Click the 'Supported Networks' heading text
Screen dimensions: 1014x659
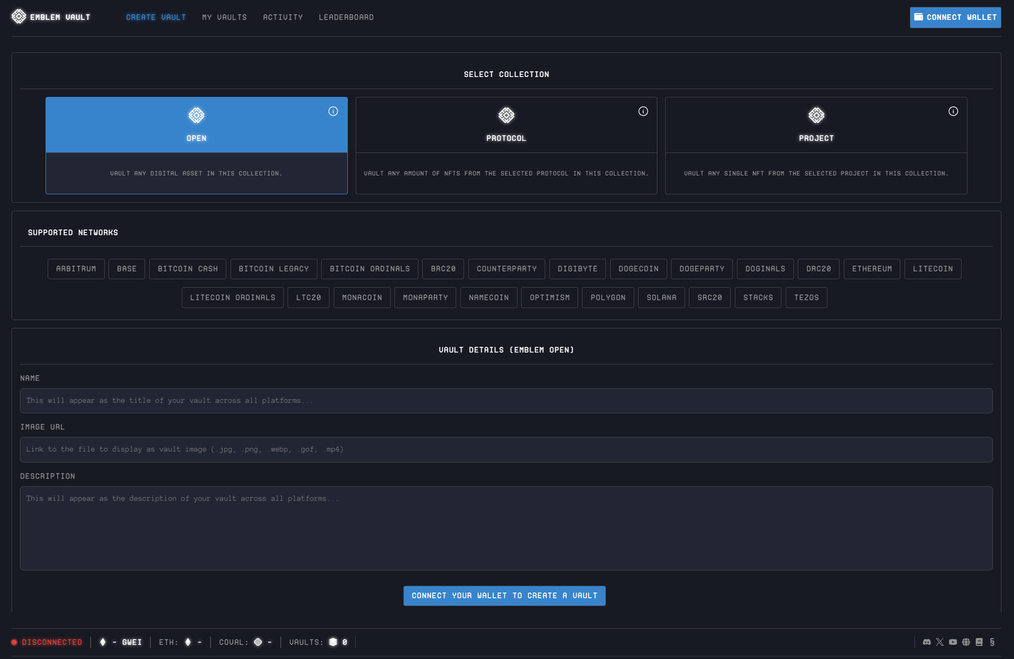[73, 233]
